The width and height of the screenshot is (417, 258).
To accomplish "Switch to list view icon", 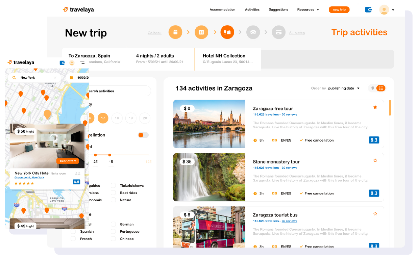I will click(381, 88).
